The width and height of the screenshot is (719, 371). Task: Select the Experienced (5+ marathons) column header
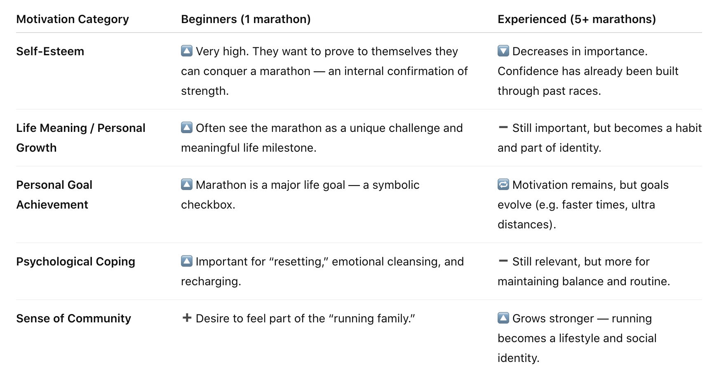pyautogui.click(x=577, y=19)
